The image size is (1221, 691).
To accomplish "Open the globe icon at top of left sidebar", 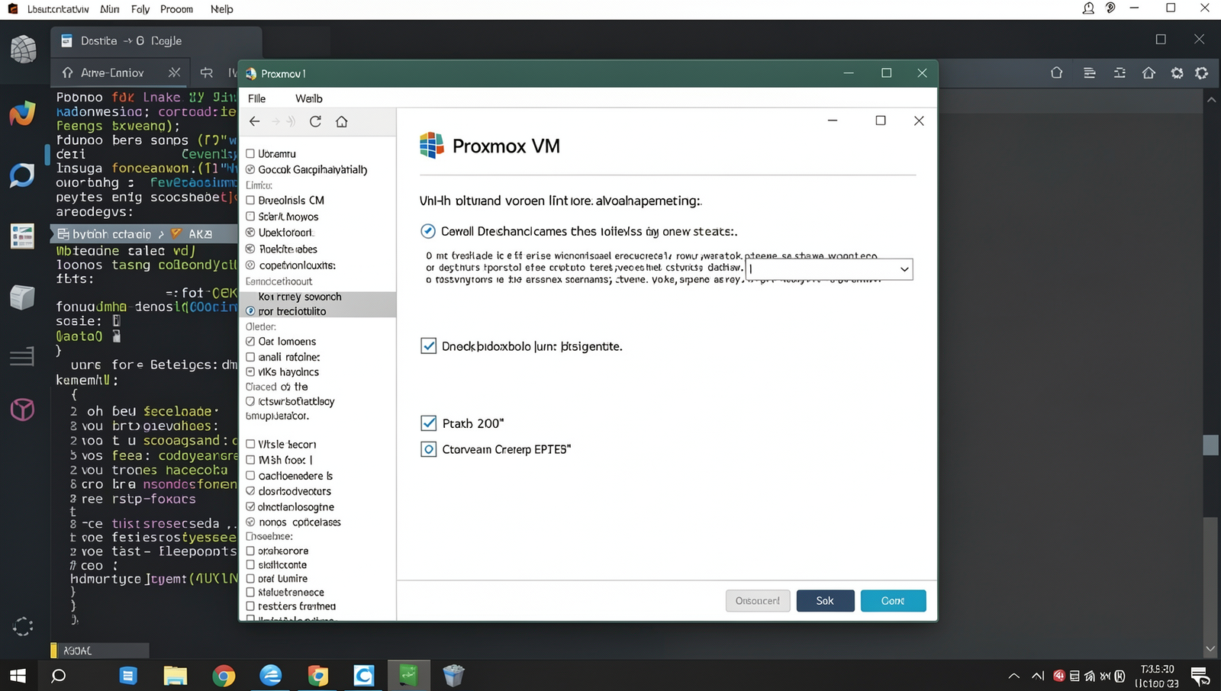I will [23, 50].
